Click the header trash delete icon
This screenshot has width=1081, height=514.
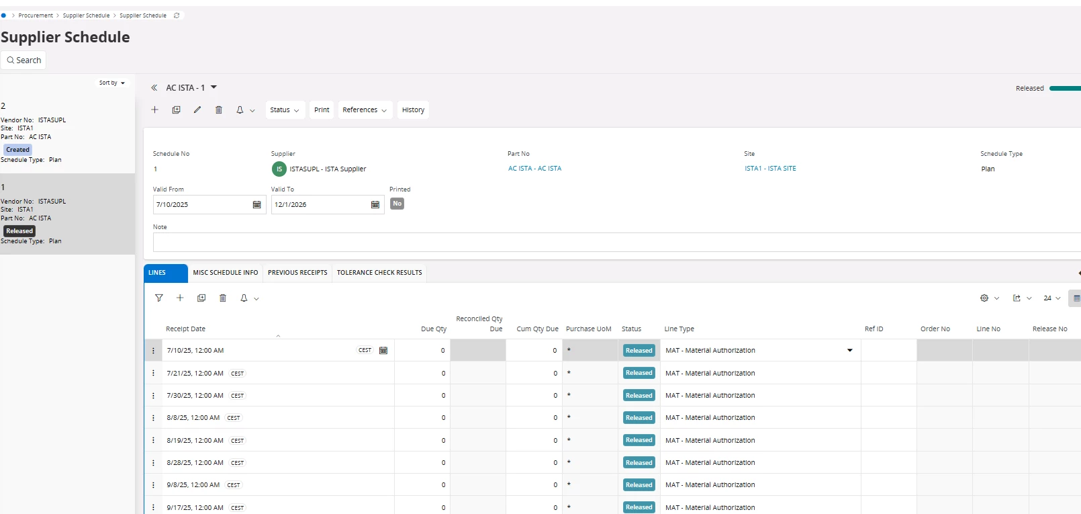[218, 110]
